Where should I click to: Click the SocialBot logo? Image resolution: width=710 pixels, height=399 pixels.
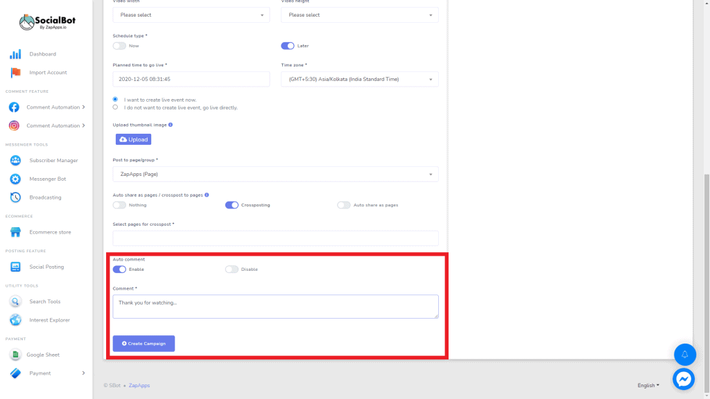(x=47, y=21)
